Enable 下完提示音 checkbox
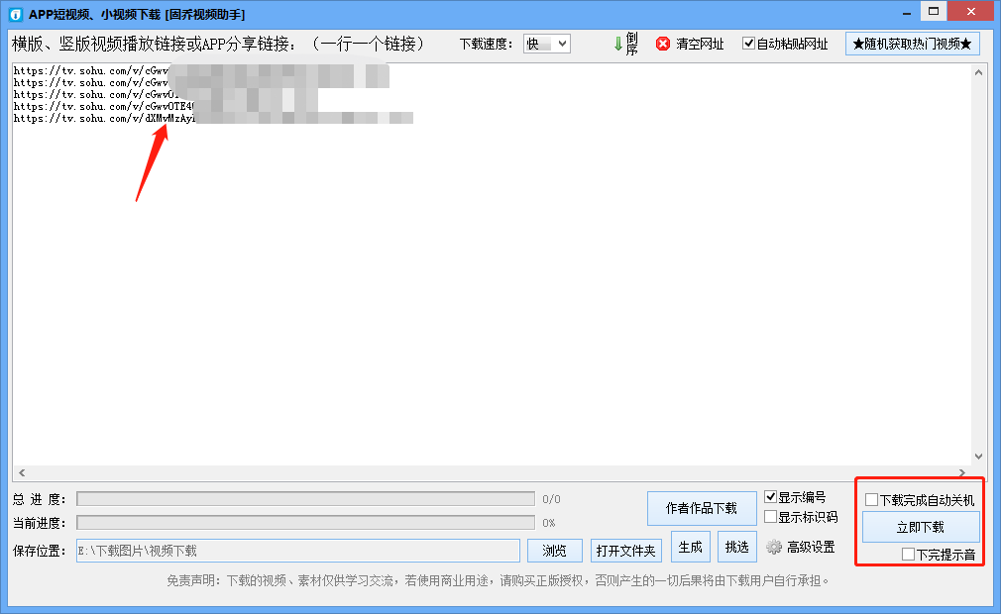 pos(908,554)
